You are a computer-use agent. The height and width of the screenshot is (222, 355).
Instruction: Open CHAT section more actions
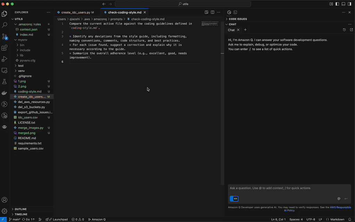coord(350,24)
